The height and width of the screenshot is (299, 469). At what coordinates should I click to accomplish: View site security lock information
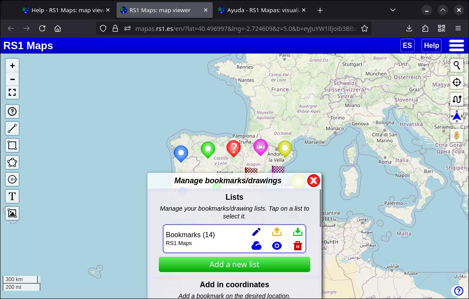(x=115, y=28)
